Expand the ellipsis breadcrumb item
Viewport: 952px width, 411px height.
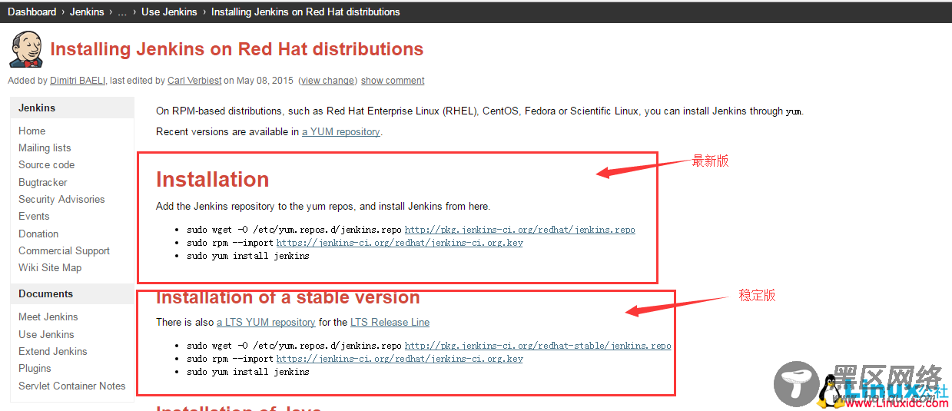point(123,12)
